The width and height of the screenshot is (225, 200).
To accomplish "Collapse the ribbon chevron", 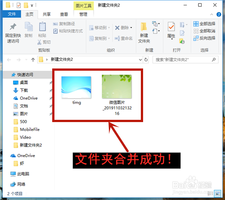I will coord(211,14).
